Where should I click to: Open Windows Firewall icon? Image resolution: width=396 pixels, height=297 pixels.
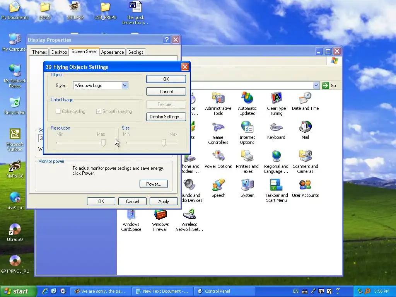tap(160, 220)
